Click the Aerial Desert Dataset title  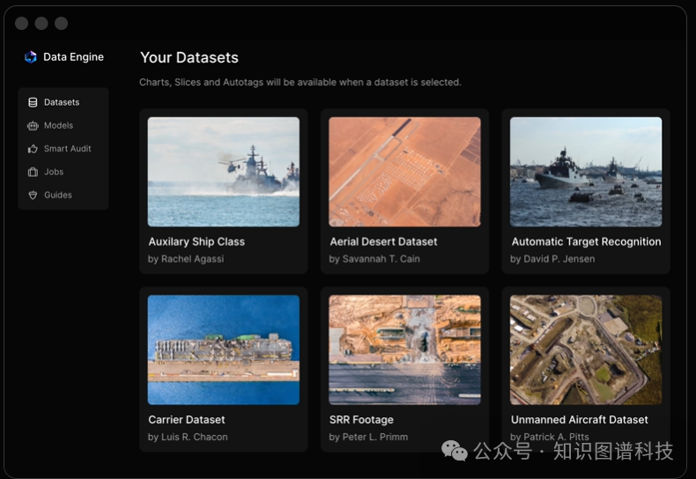tap(383, 242)
